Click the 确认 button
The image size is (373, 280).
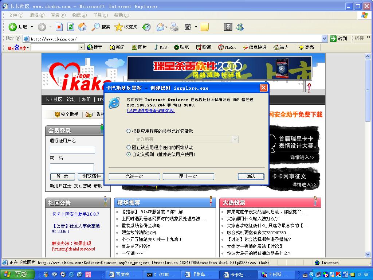251,176
